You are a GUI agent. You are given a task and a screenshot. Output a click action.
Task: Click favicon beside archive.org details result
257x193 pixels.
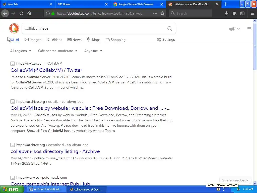(13, 102)
